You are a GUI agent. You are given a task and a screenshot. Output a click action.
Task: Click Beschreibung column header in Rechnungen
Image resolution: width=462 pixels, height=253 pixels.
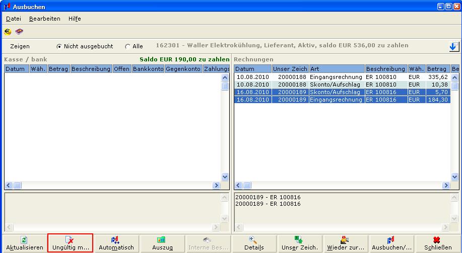point(386,69)
